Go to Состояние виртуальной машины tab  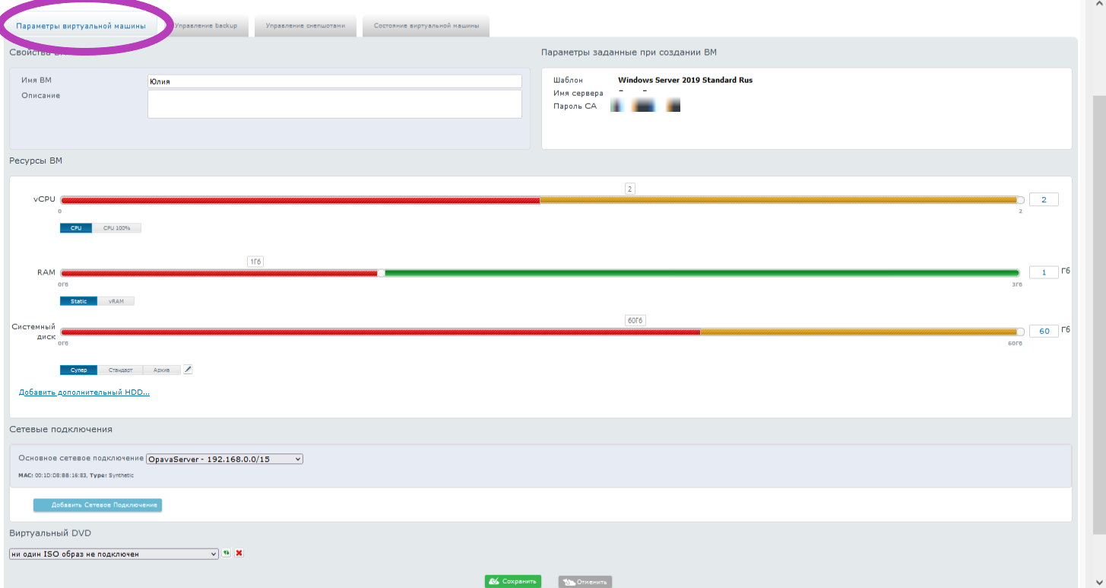point(426,26)
